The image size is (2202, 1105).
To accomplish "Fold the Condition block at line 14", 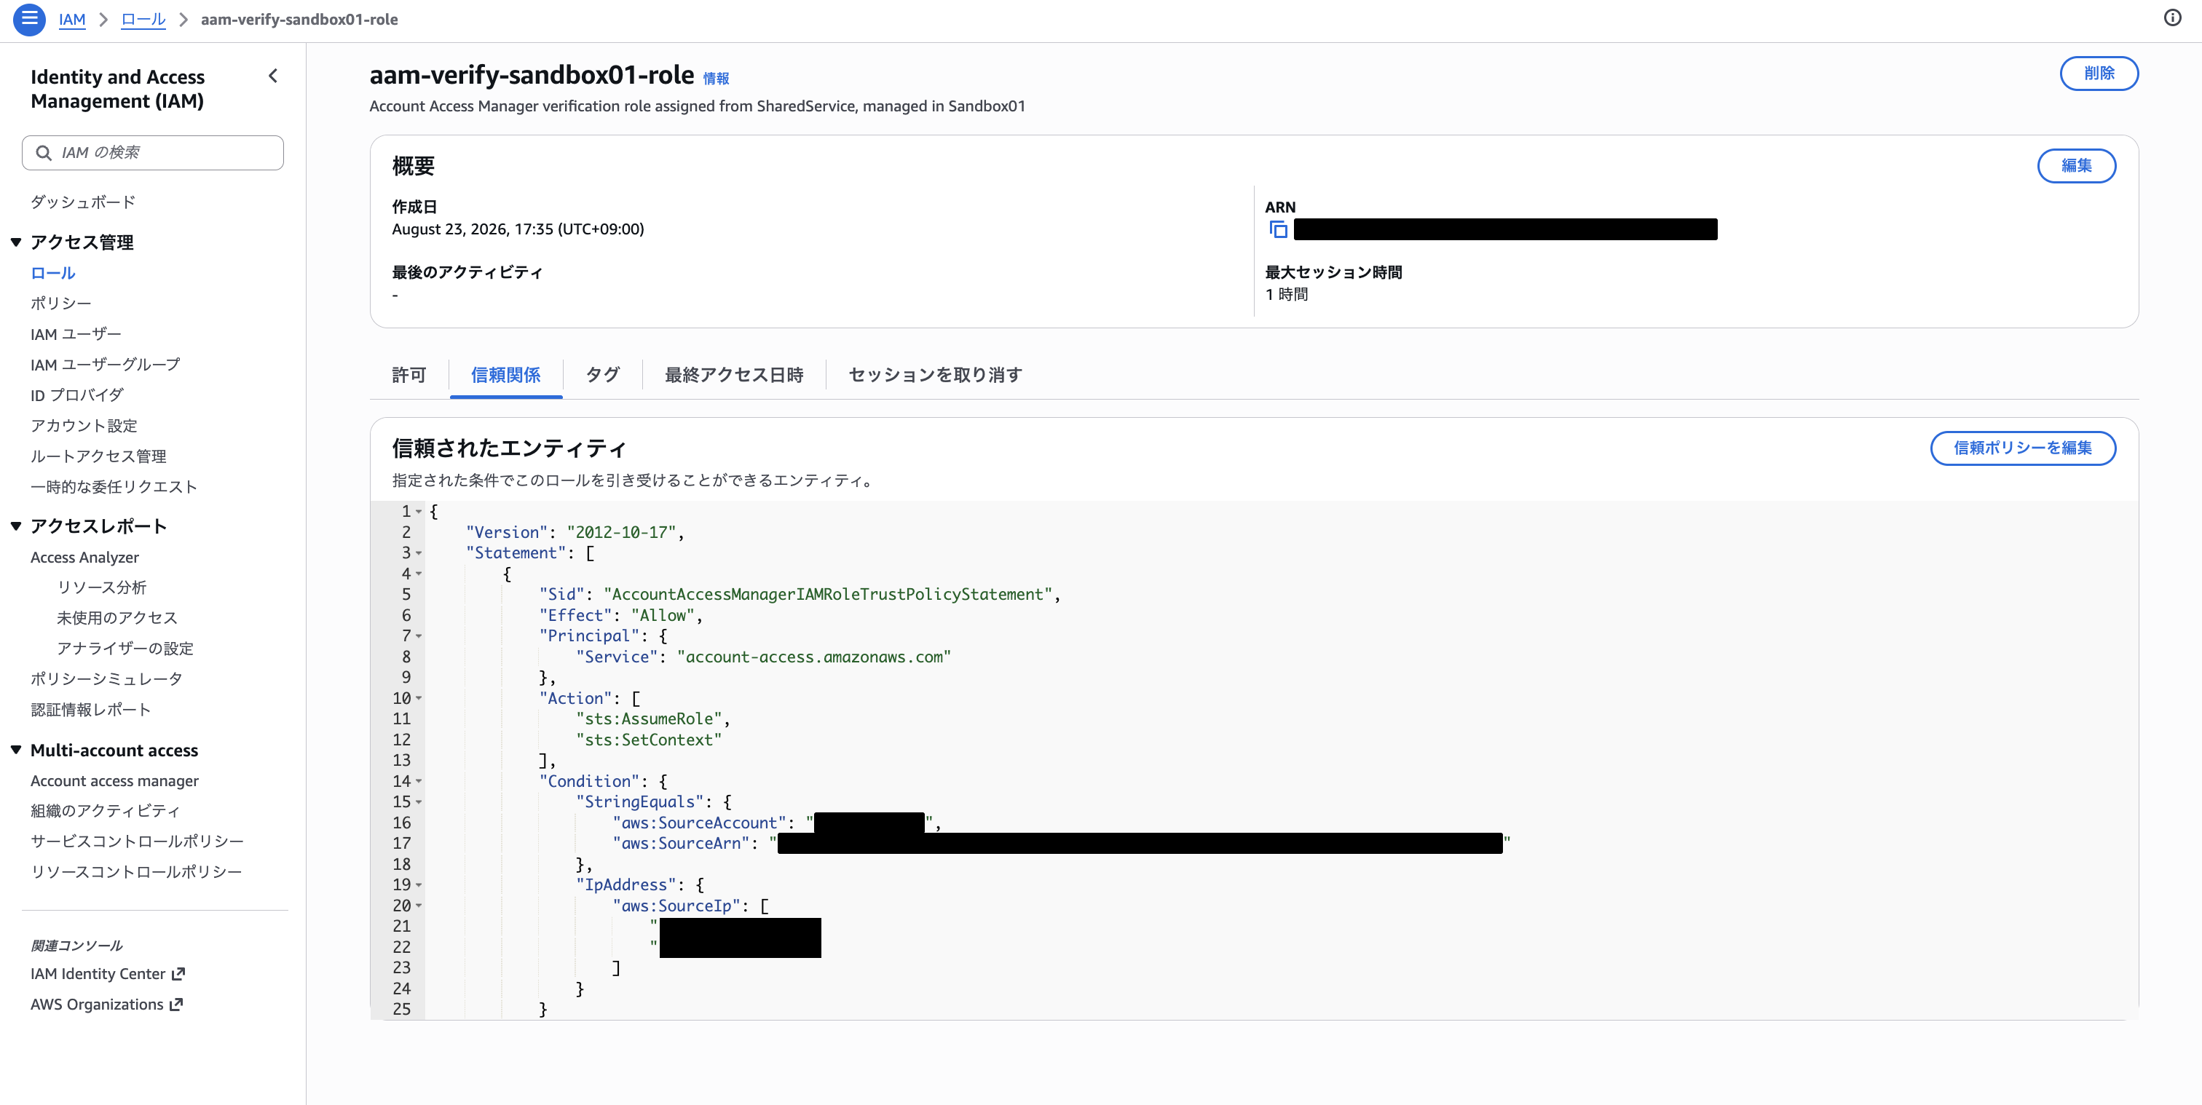I will pos(419,782).
